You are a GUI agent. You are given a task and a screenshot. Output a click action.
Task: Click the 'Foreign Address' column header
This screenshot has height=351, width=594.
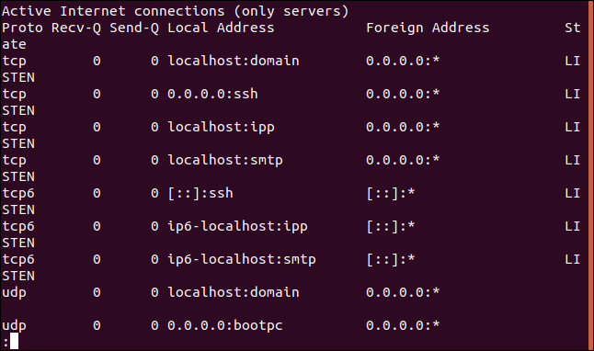click(428, 28)
